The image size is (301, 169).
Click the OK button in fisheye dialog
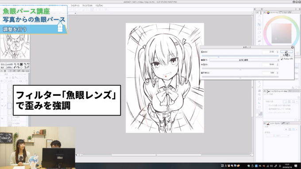[x=286, y=52]
